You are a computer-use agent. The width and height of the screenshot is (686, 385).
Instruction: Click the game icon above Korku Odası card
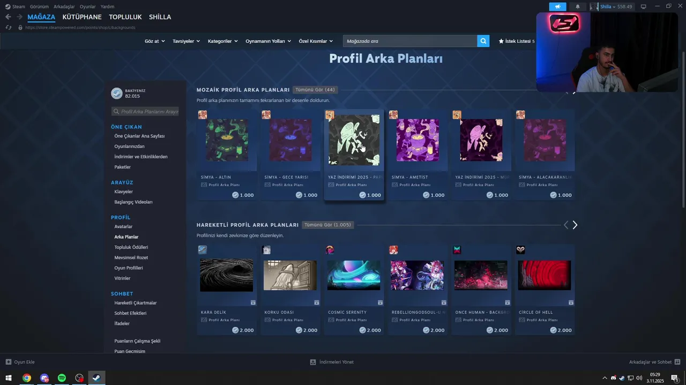point(266,250)
